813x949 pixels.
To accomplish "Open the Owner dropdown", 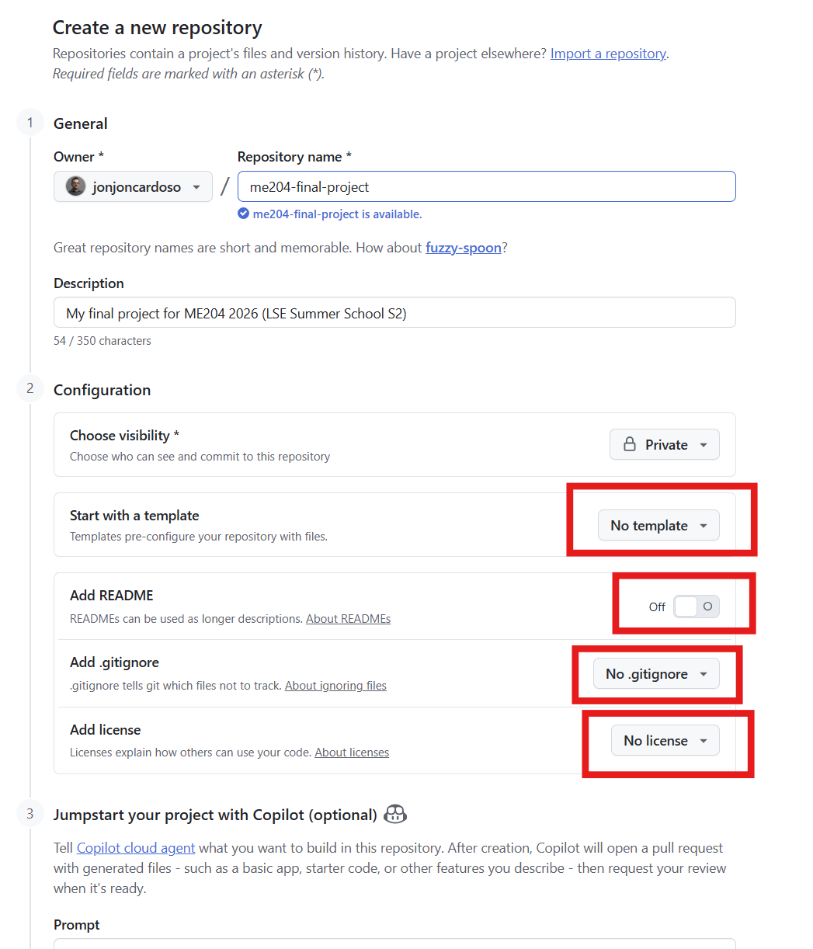I will coord(133,186).
